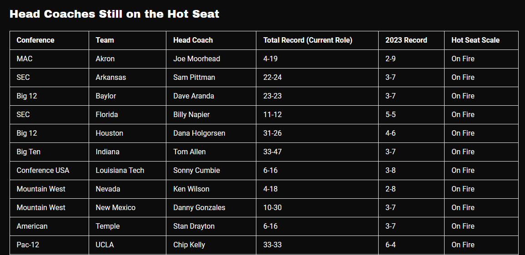Click Ken Wilson's name cell

tap(191, 189)
